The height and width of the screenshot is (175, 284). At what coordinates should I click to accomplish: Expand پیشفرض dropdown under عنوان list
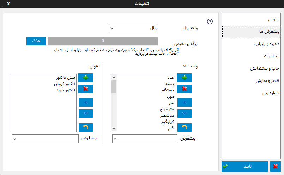point(45,139)
